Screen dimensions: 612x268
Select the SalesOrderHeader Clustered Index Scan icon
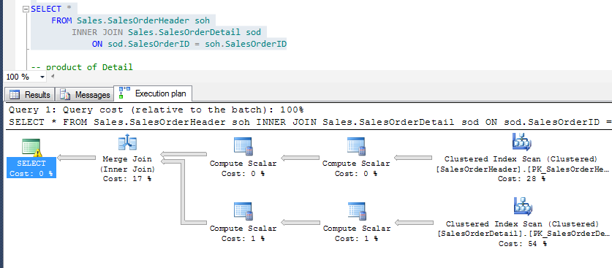(x=521, y=142)
